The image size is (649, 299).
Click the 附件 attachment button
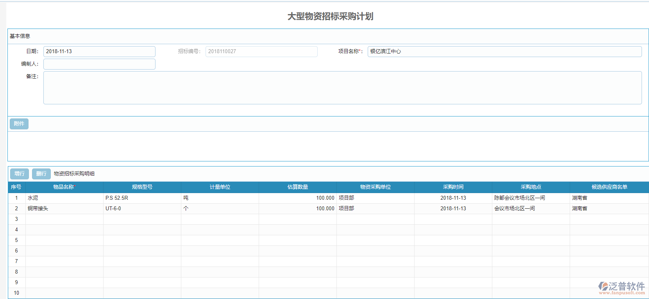[19, 124]
